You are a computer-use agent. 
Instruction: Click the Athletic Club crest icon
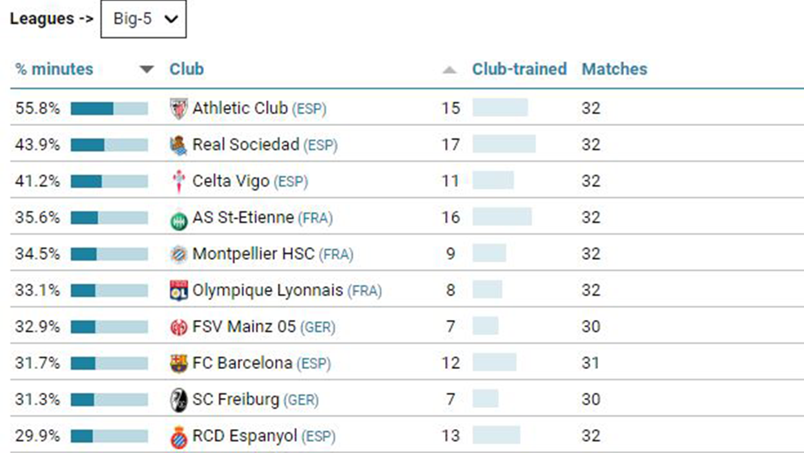tap(178, 109)
